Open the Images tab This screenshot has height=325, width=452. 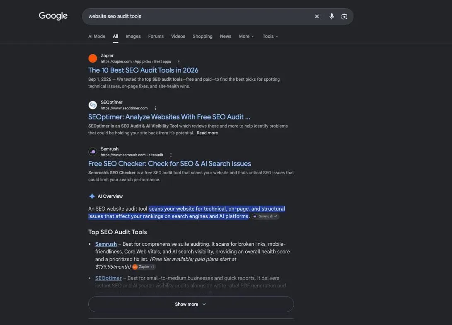[133, 36]
